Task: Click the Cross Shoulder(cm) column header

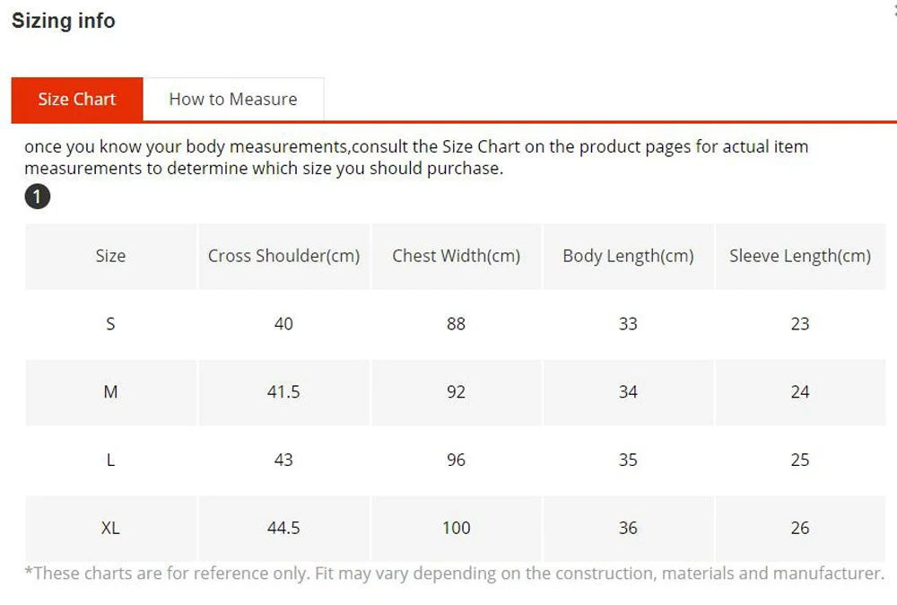Action: pos(283,256)
